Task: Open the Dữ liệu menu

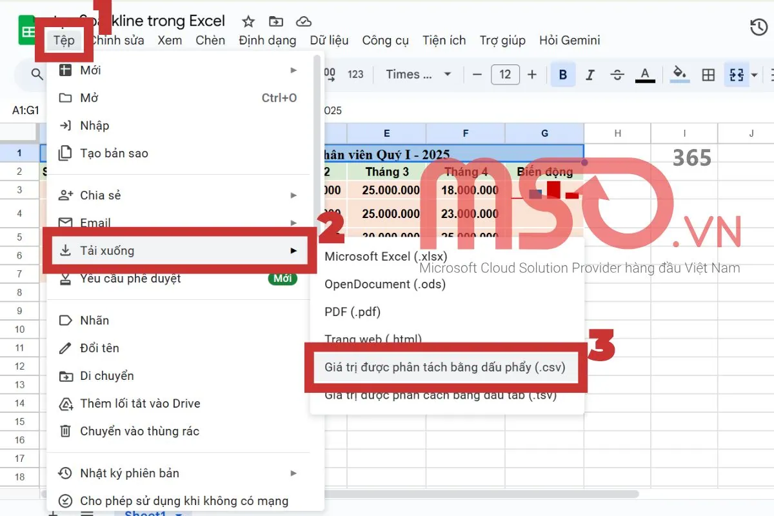Action: pyautogui.click(x=329, y=40)
